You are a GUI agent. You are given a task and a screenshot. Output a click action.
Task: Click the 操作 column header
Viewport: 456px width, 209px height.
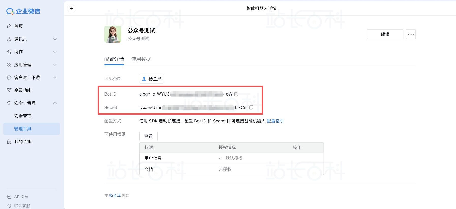pyautogui.click(x=297, y=147)
